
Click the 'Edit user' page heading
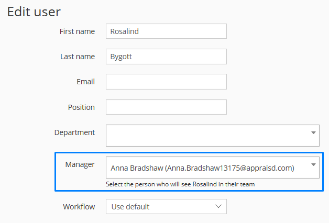coord(34,12)
